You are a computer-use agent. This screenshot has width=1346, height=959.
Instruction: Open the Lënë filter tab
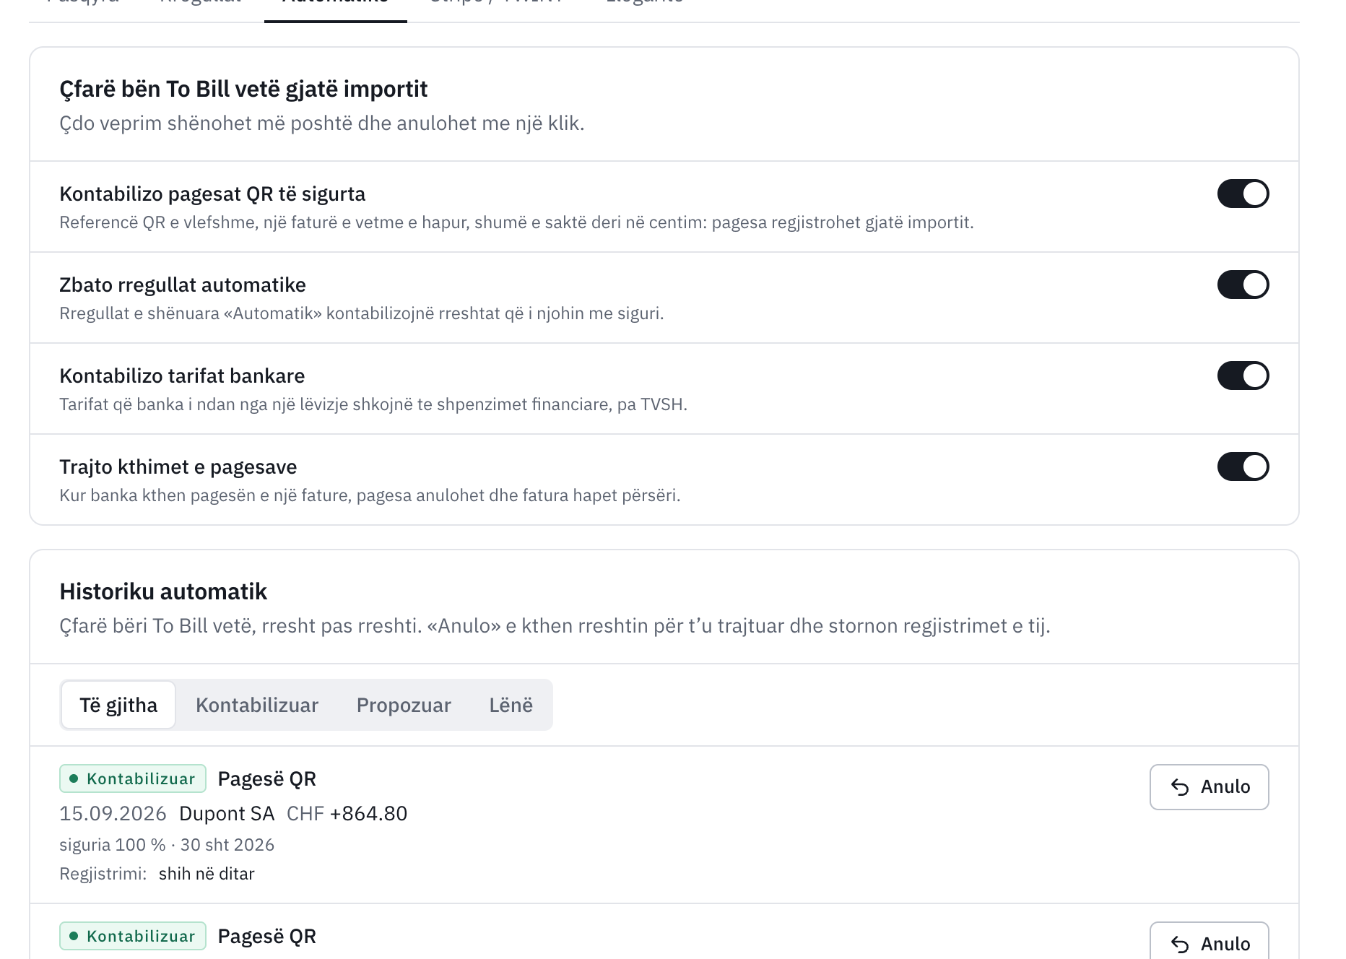pyautogui.click(x=511, y=705)
